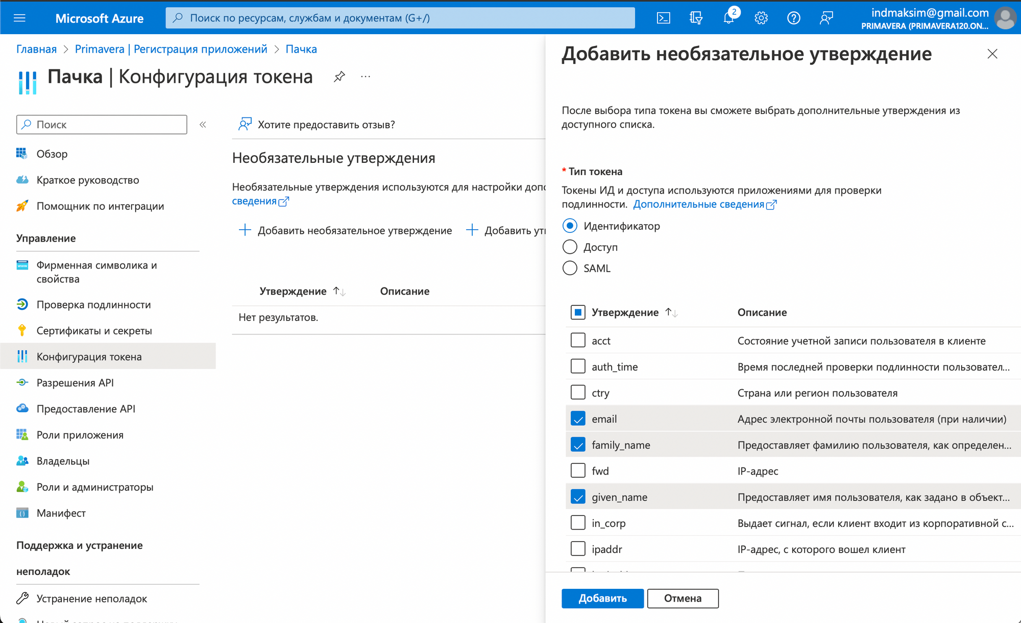Open directories and subscriptions filter icon

coord(696,18)
